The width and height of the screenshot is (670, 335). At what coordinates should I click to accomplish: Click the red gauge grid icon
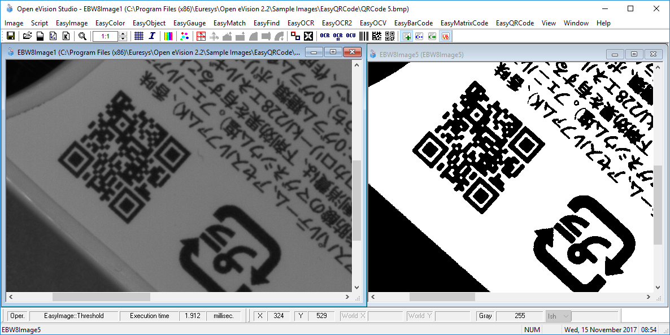(x=201, y=36)
